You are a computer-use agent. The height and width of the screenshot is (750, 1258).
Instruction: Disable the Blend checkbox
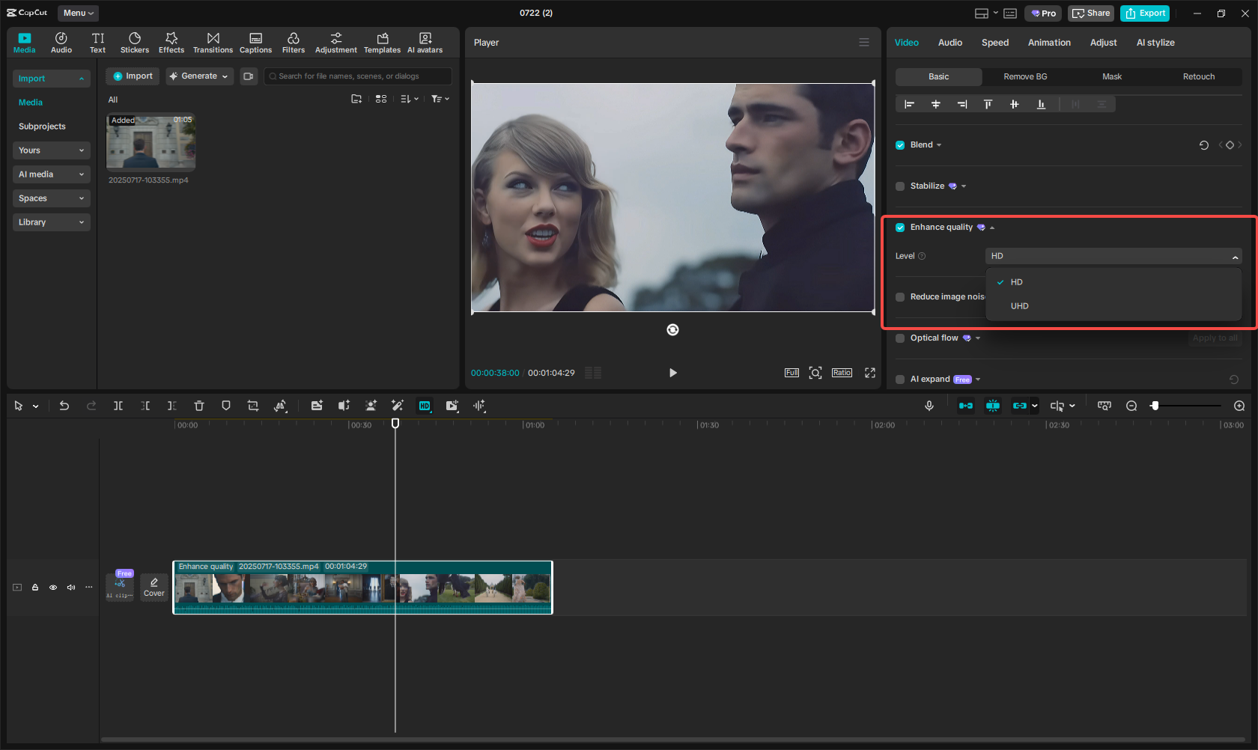tap(900, 144)
